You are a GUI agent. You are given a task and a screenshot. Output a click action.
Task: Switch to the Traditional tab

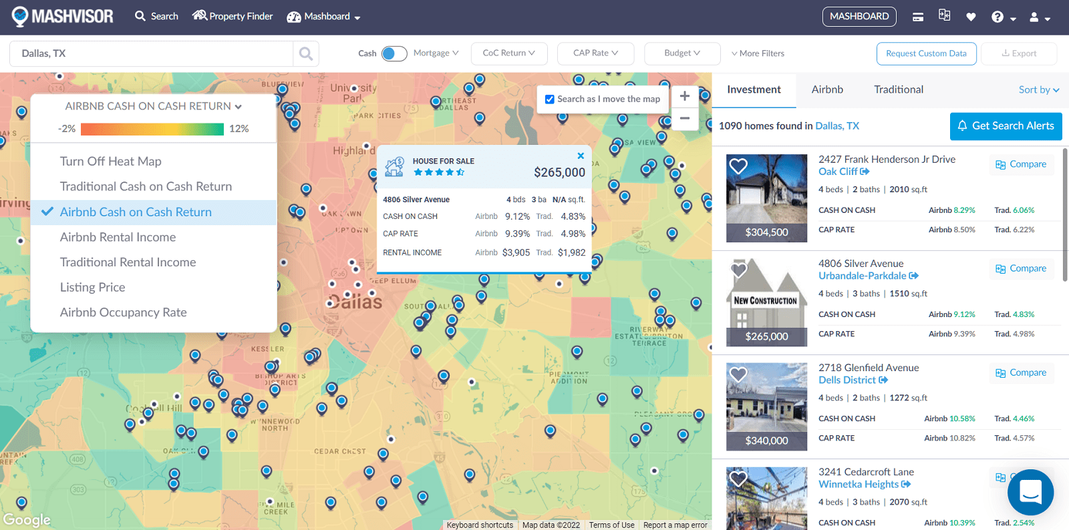[899, 89]
